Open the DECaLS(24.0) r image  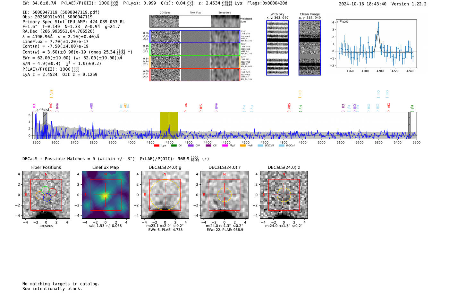click(224, 195)
